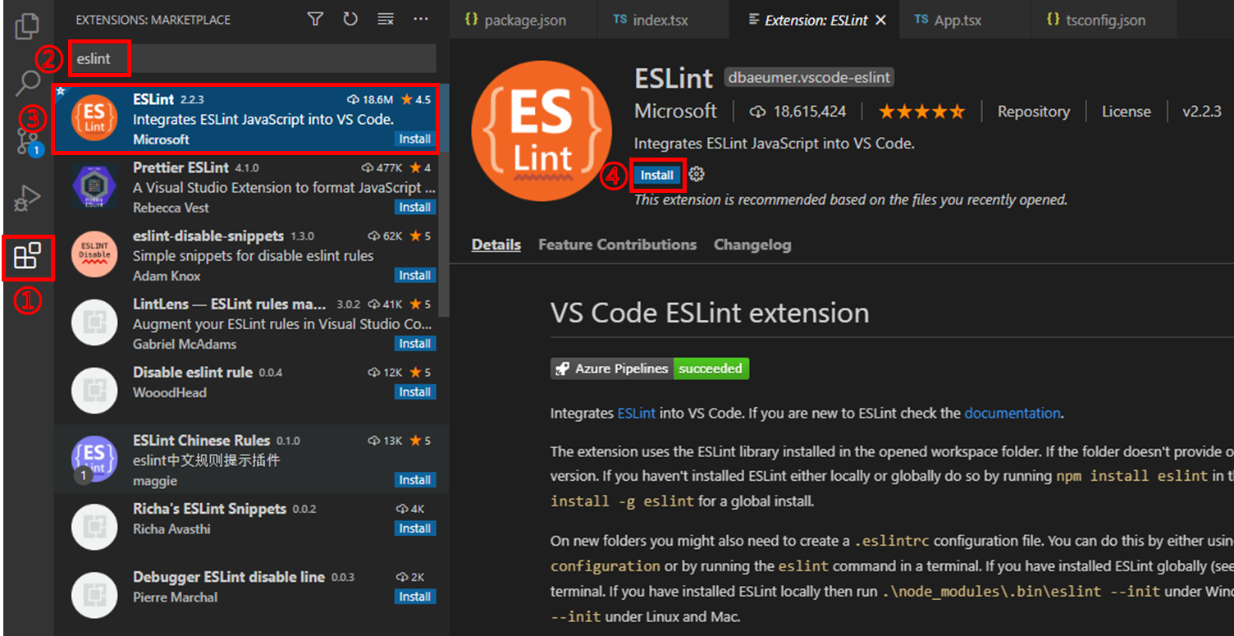The width and height of the screenshot is (1234, 636).
Task: Click Debugger ESLint disable line placeholder logo
Action: 94,596
